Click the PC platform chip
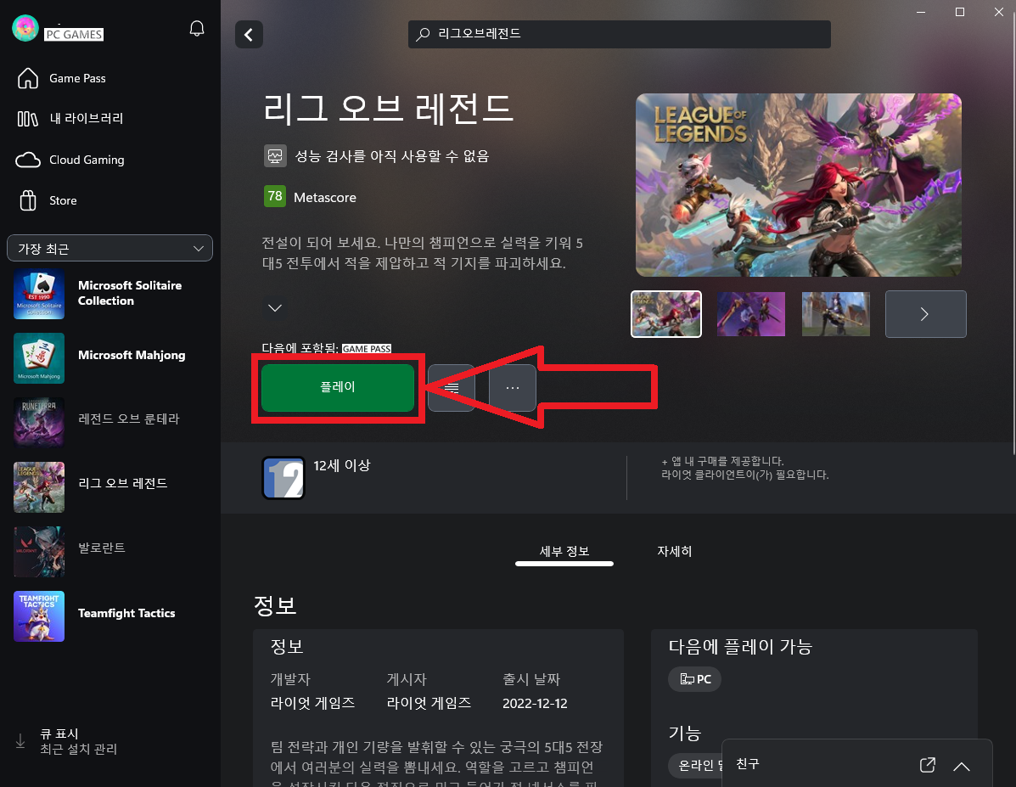The height and width of the screenshot is (787, 1016). point(694,679)
